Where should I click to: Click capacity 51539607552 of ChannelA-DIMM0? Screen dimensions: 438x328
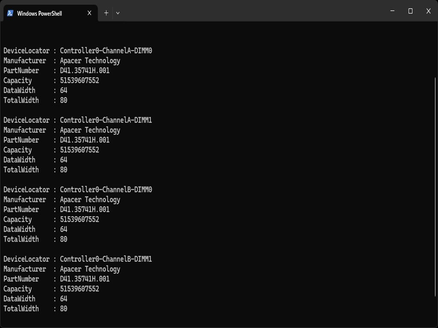click(80, 81)
